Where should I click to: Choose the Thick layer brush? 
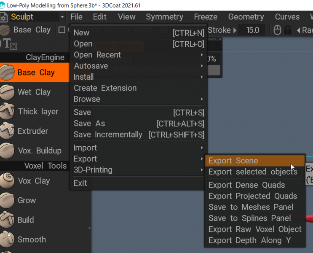pos(38,112)
